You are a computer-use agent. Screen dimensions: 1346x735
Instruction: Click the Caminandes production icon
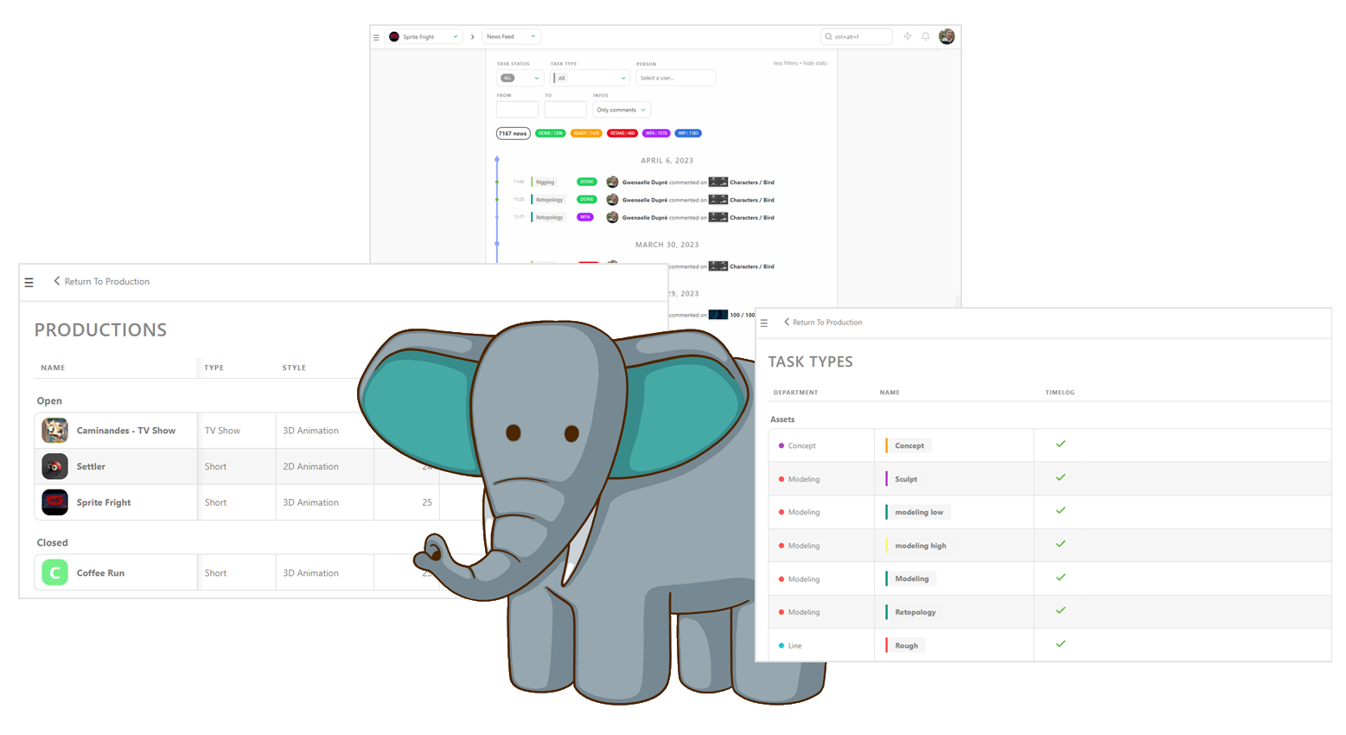coord(54,431)
